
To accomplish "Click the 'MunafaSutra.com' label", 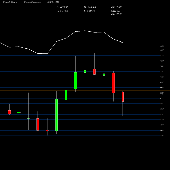I will point(32,2).
